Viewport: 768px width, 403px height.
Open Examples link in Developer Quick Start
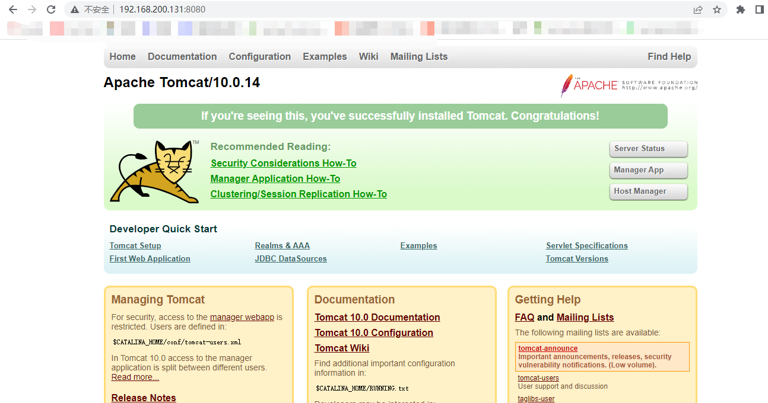pos(419,246)
